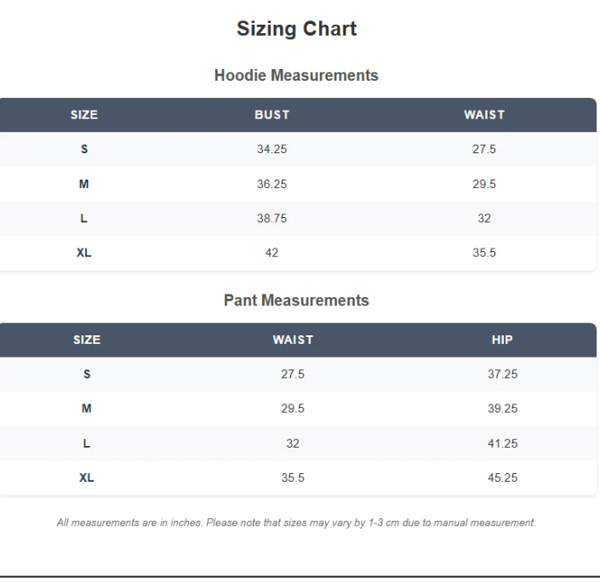The width and height of the screenshot is (600, 583).
Task: Select pant hip value 39.25
Action: point(502,409)
